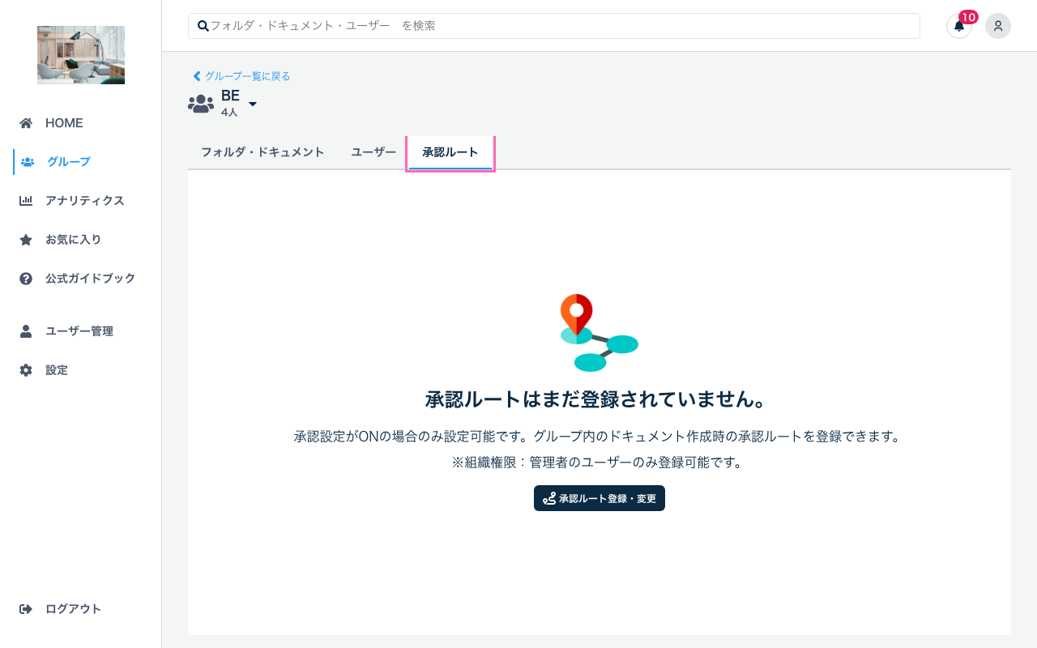Screen dimensions: 1037x648
Task: Open 設定 using the gear icon
Action: [27, 369]
